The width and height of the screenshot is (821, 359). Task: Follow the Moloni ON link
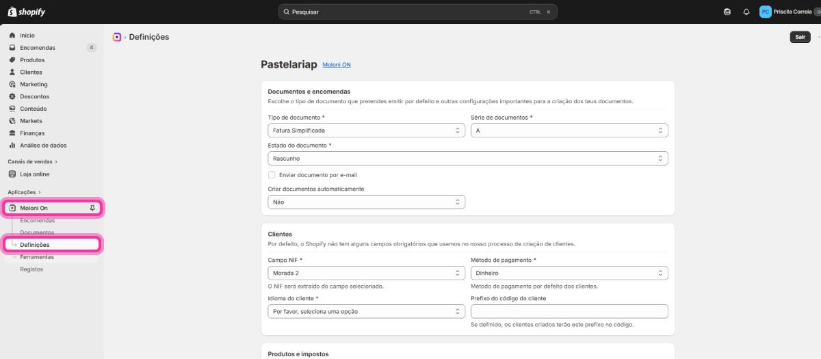(x=337, y=65)
